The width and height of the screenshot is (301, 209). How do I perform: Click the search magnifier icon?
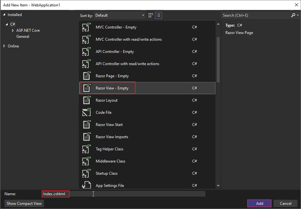(293, 15)
